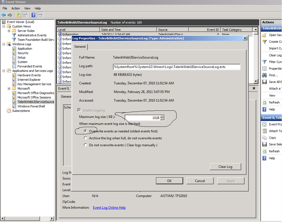Expand the Microsoft folder node
282x222 pixels.
[x=9, y=89]
